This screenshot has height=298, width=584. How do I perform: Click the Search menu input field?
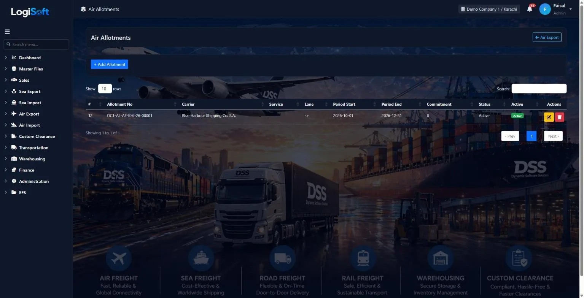36,44
